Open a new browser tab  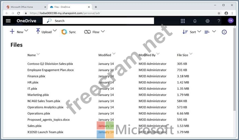click(x=96, y=7)
